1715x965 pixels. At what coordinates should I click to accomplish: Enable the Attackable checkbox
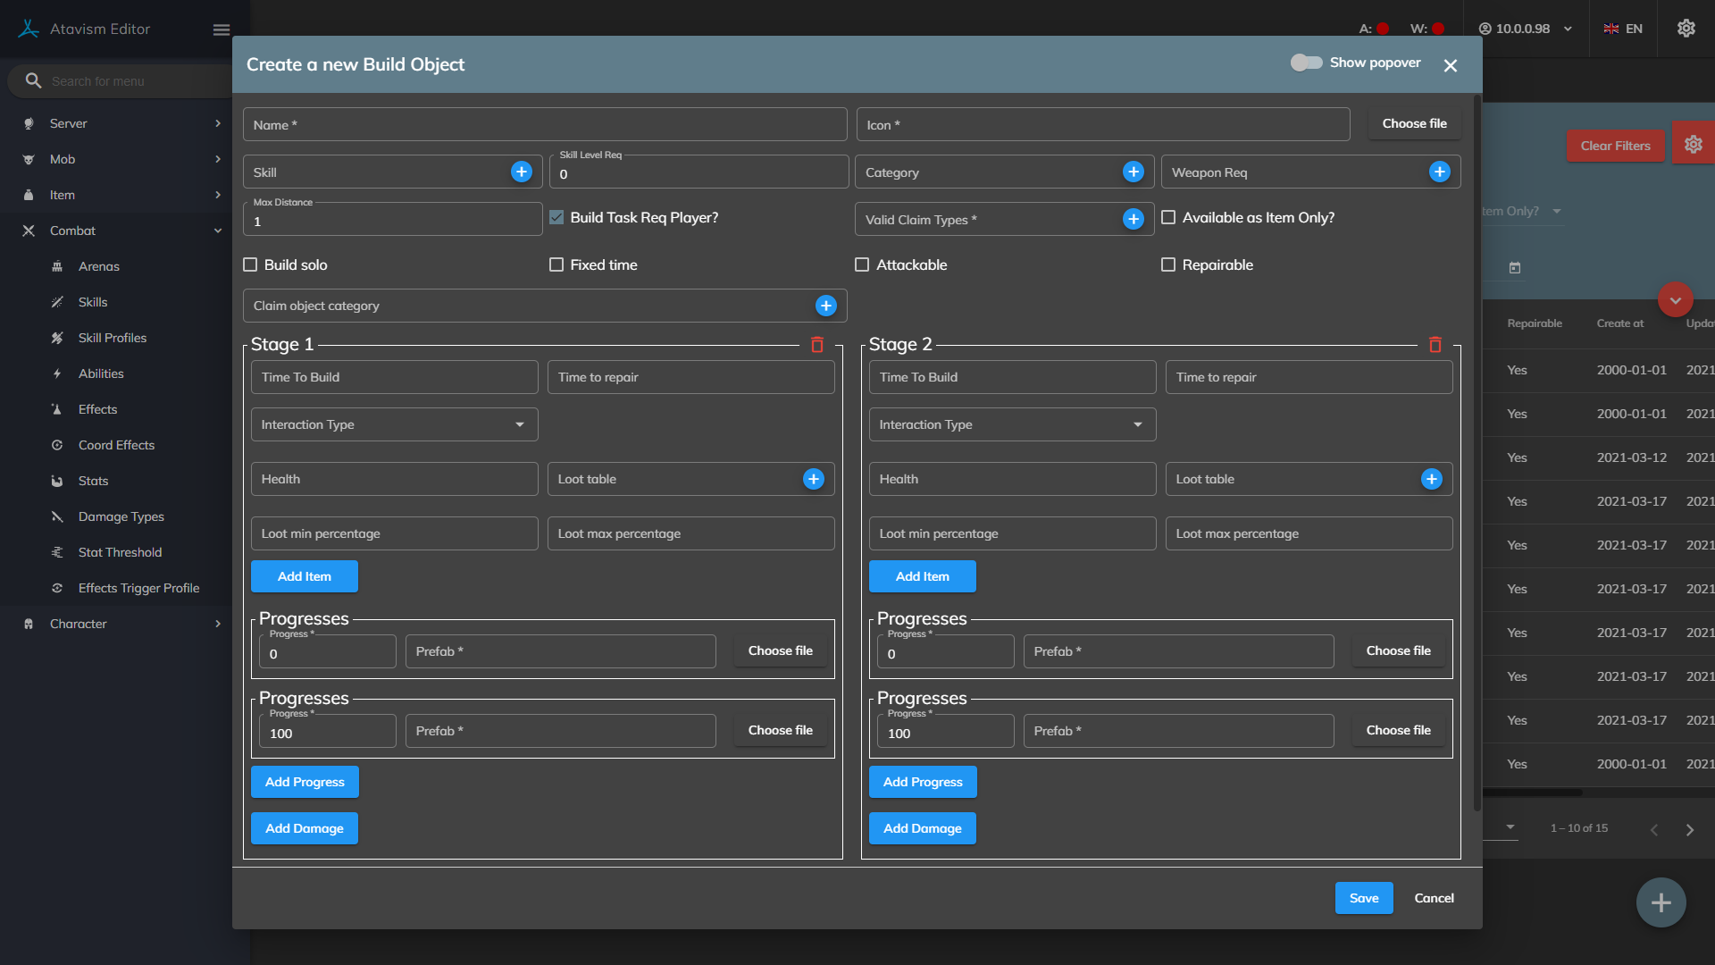coord(862,264)
